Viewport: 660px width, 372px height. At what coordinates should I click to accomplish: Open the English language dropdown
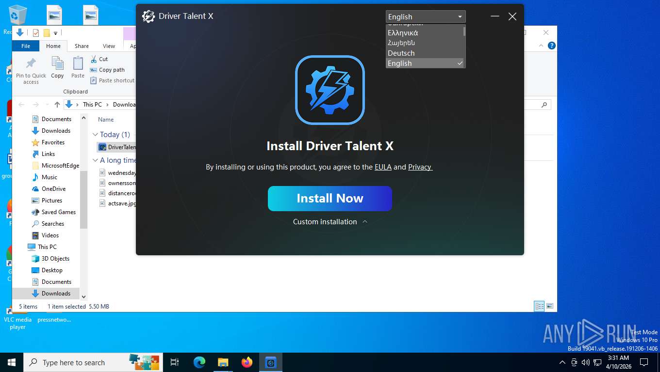coord(426,16)
